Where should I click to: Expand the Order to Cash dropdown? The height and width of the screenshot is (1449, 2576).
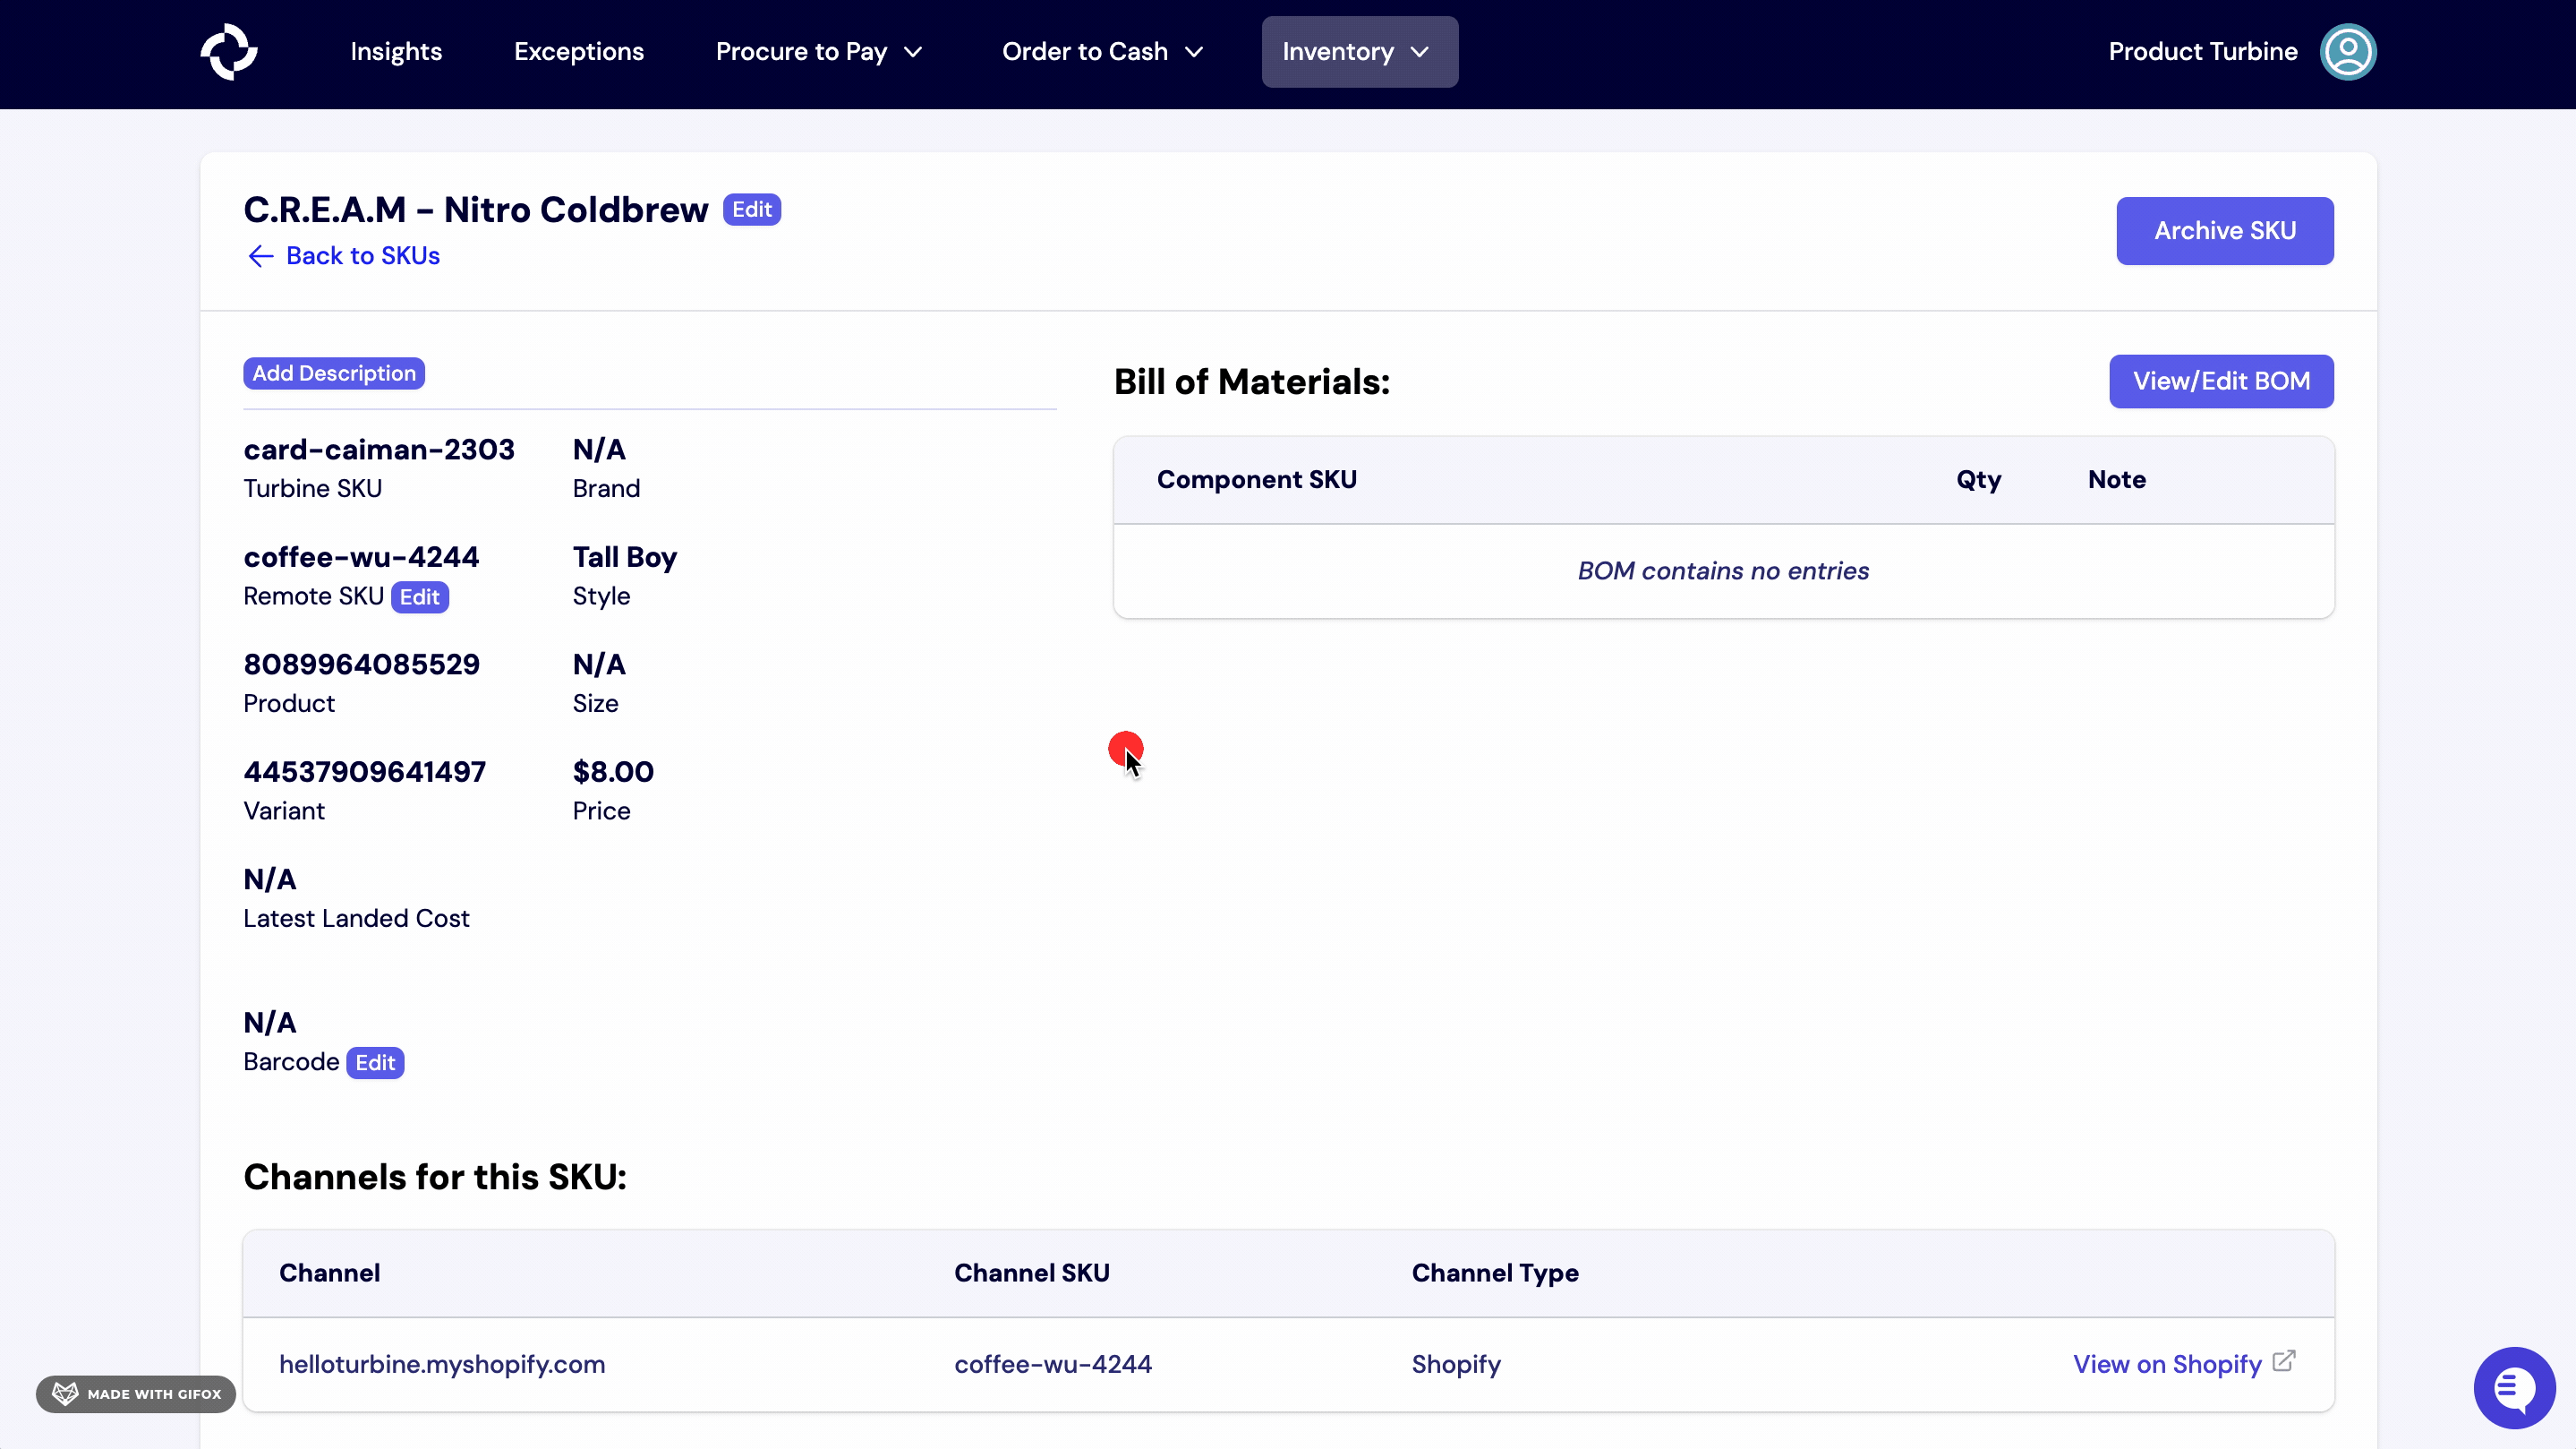1102,51
